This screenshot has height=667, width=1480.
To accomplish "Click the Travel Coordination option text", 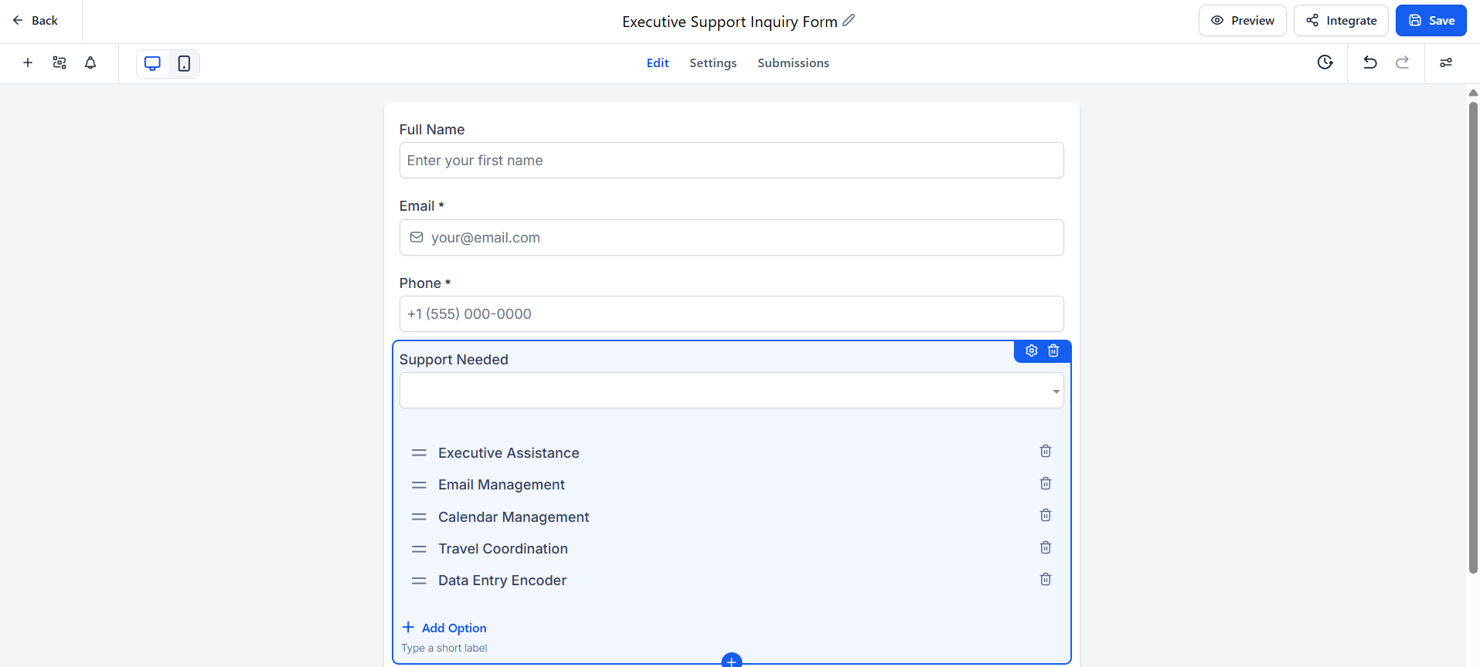I will (503, 549).
